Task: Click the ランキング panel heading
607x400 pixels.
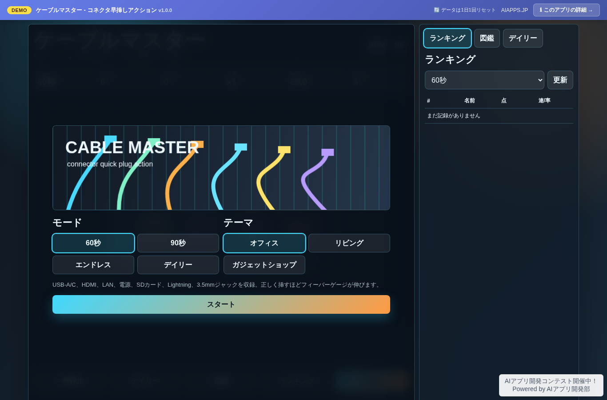Action: pos(450,60)
